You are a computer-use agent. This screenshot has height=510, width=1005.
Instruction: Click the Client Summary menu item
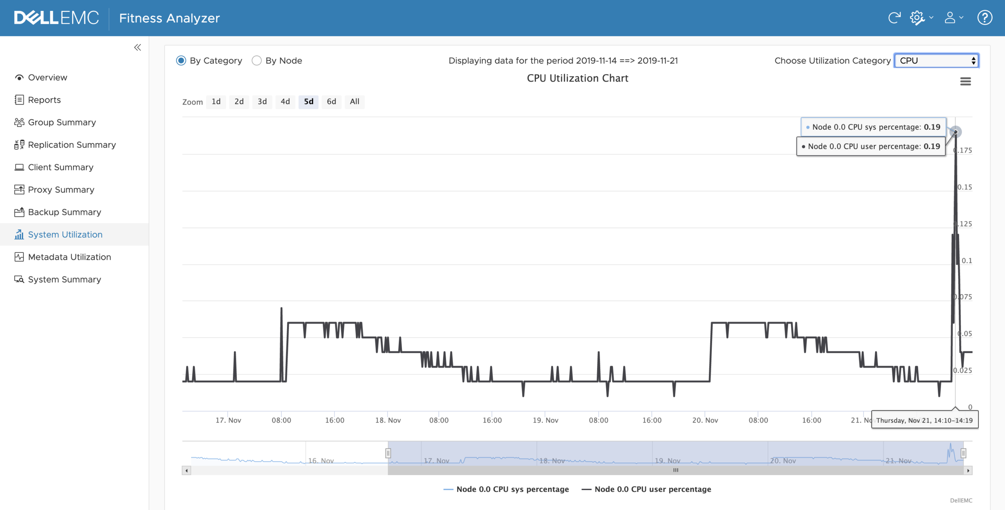[x=60, y=167]
